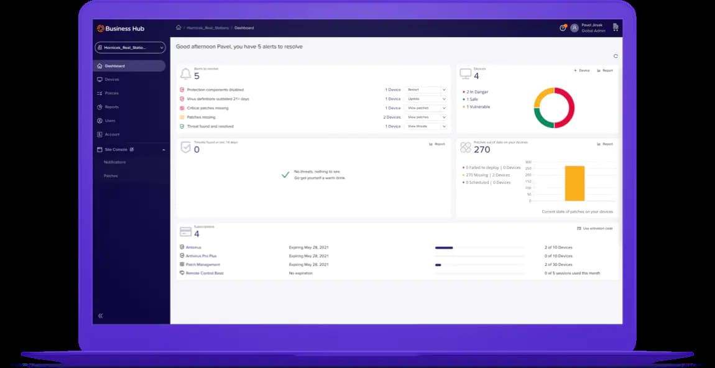Viewport: 715px width, 368px height.
Task: Click the home icon in the breadcrumb
Action: [x=178, y=27]
